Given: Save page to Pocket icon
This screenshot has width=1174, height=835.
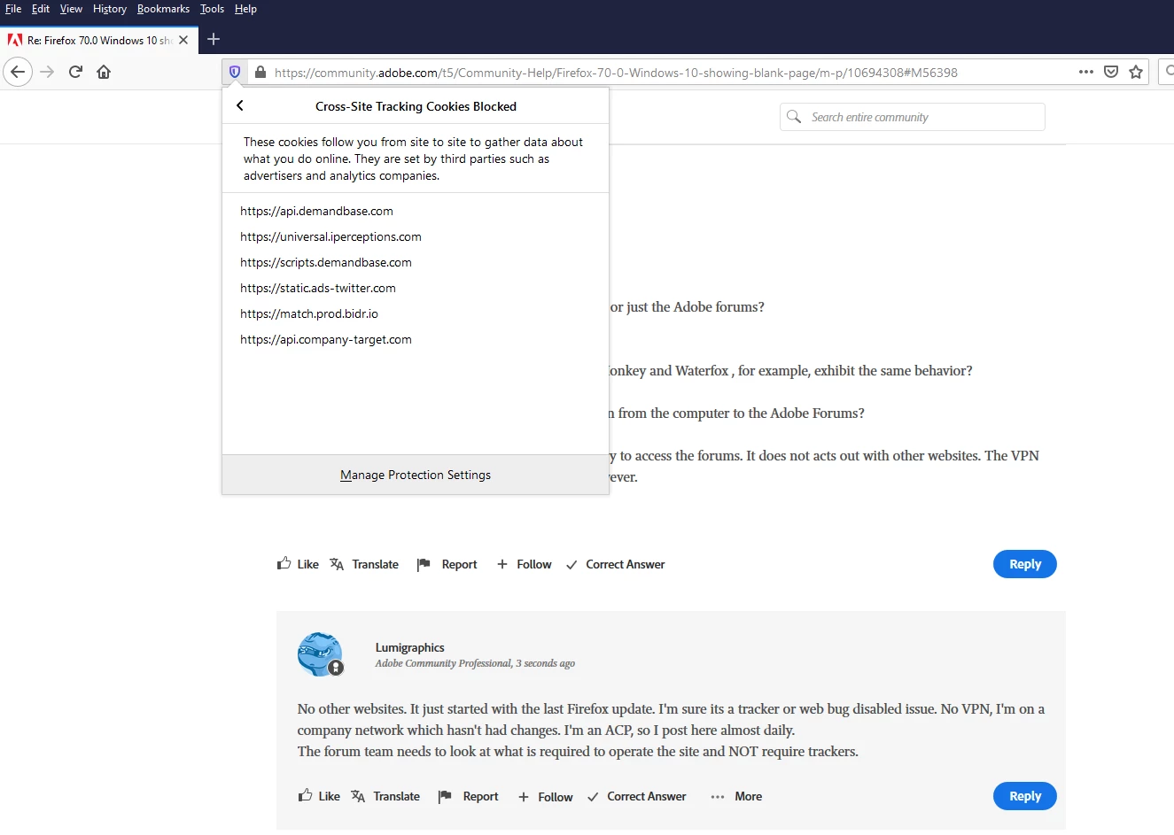Looking at the screenshot, I should [x=1111, y=72].
